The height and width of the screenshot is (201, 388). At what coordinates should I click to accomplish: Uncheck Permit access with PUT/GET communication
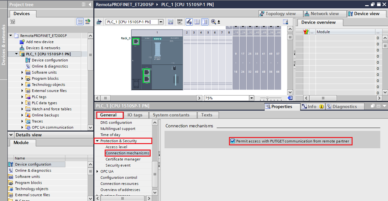233,141
